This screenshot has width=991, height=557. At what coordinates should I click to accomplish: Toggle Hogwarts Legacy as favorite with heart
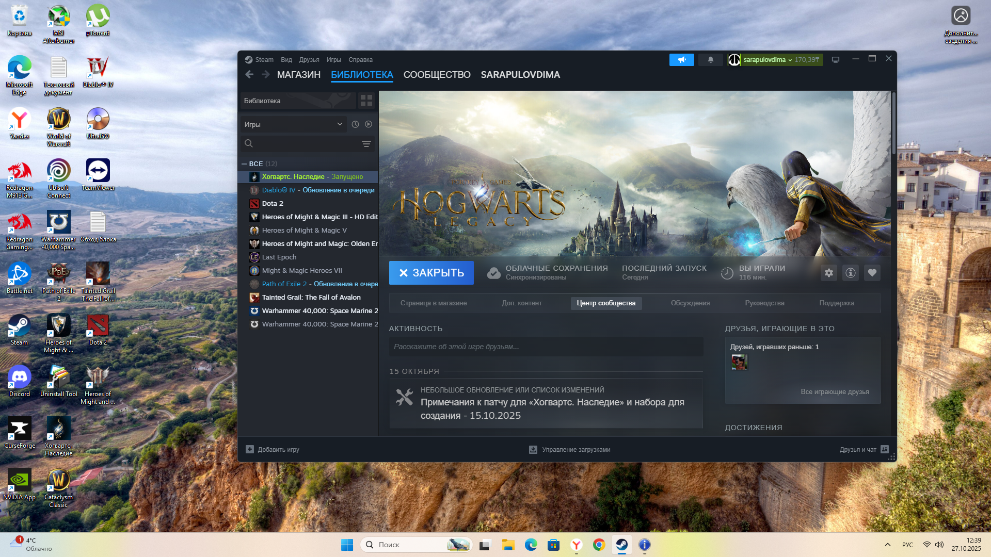(872, 273)
